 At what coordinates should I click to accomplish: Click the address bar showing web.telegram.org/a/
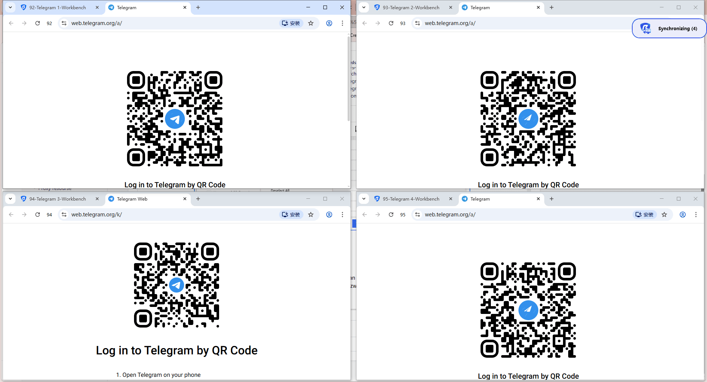96,23
